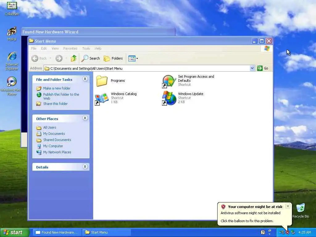Viewport: 316px width, 237px height.
Task: Open the Favorites menu
Action: point(70,48)
